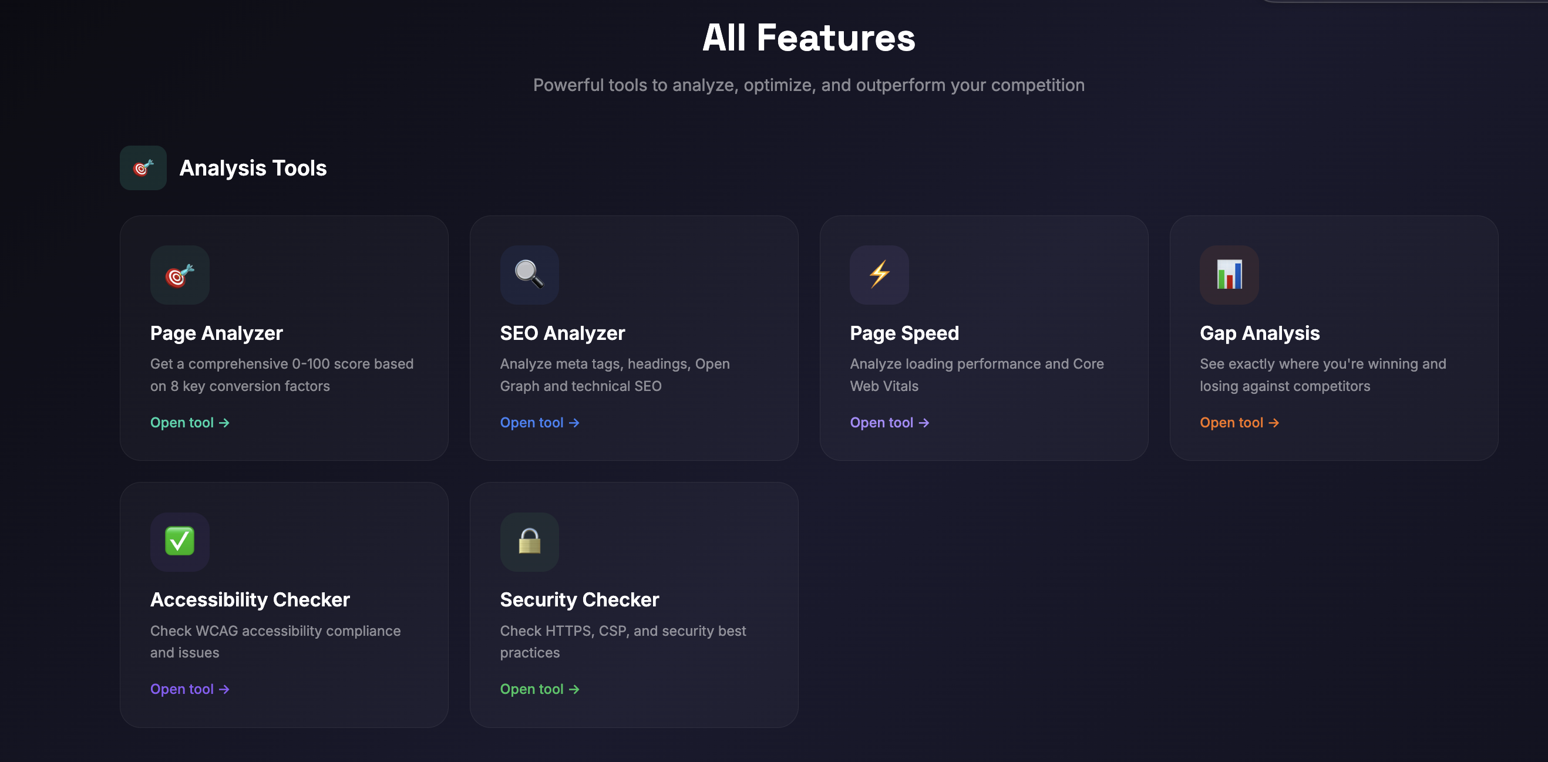Click the Analysis Tools section target icon

point(143,168)
